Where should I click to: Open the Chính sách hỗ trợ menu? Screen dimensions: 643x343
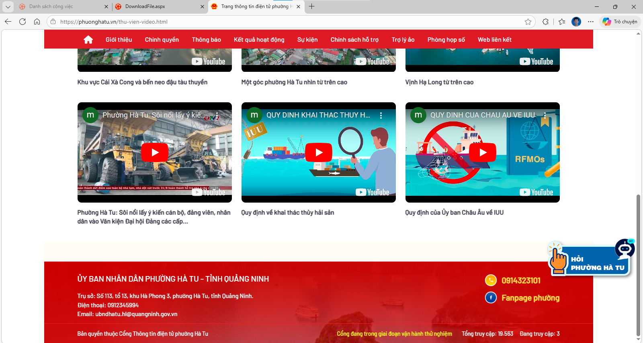354,39
